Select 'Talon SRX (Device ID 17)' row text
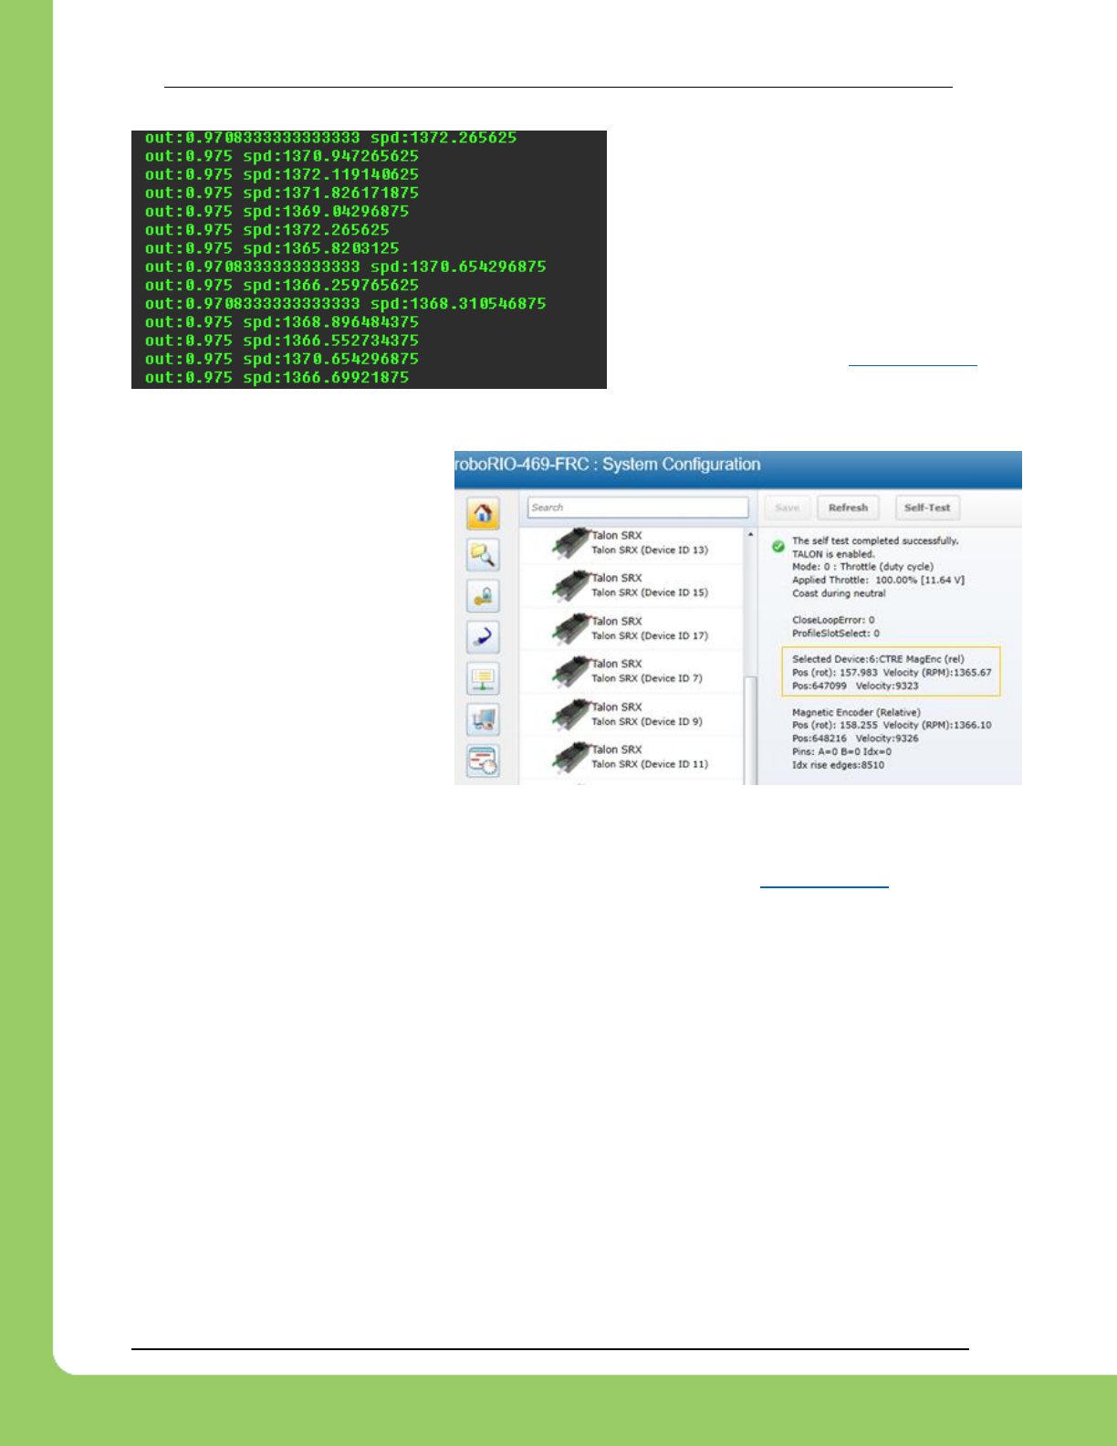1117x1446 pixels. (x=650, y=636)
